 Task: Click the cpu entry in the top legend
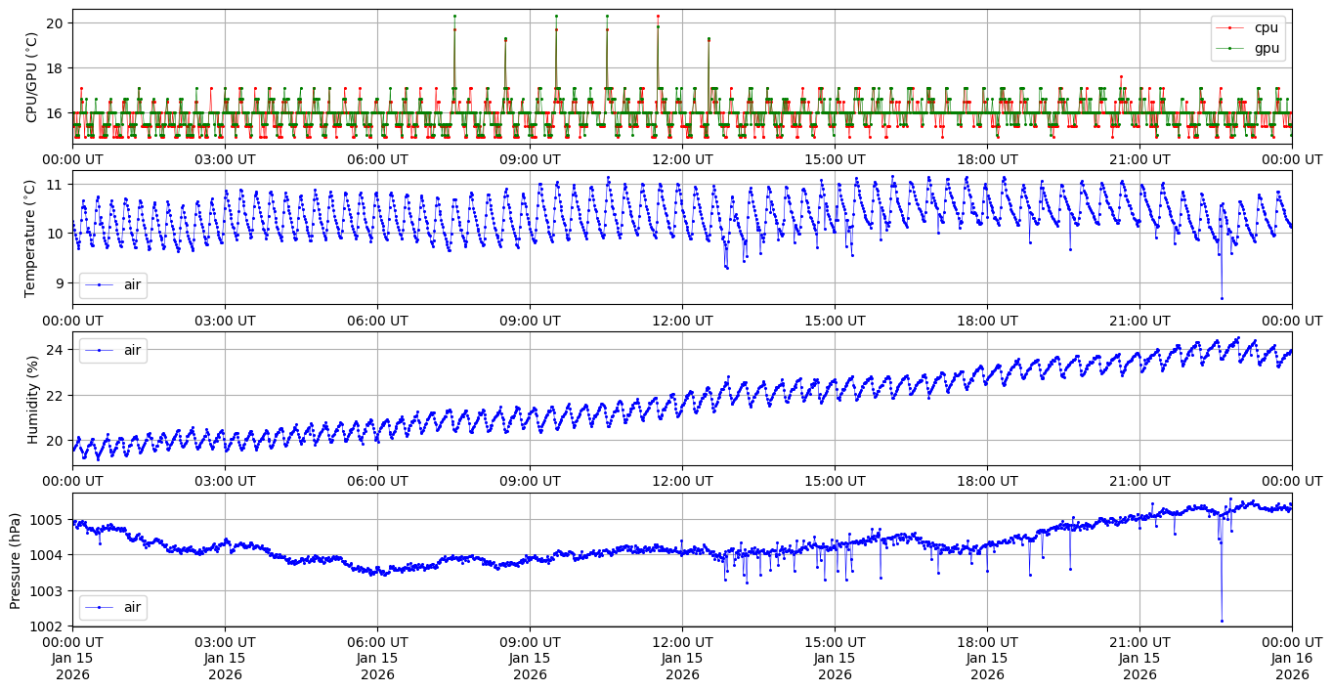[x=1266, y=27]
